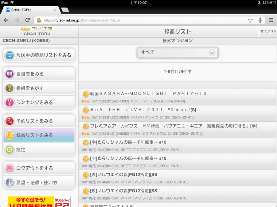Open a new browser tab
The height and width of the screenshot is (207, 277).
point(65,10)
